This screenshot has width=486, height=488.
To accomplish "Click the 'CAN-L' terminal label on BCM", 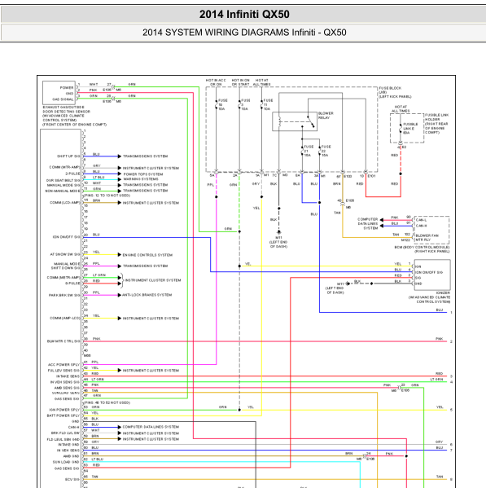I will [421, 220].
